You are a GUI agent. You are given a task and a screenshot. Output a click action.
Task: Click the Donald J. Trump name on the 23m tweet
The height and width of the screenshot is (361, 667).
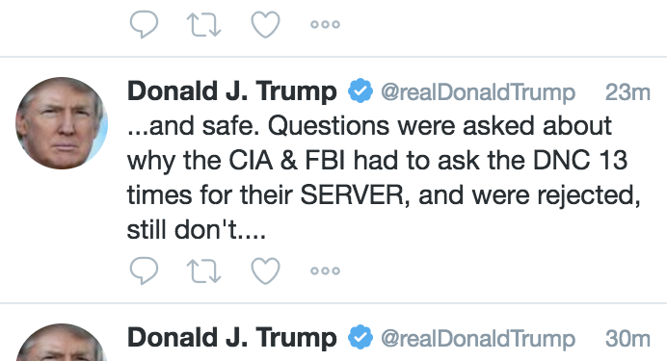click(x=232, y=91)
